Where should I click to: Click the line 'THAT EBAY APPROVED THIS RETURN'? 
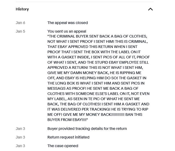click(92, 47)
